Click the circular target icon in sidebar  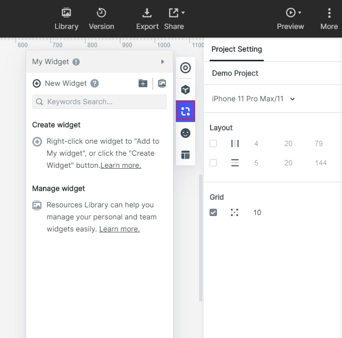coord(185,68)
